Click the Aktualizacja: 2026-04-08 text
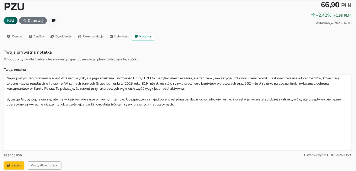 coord(334,23)
